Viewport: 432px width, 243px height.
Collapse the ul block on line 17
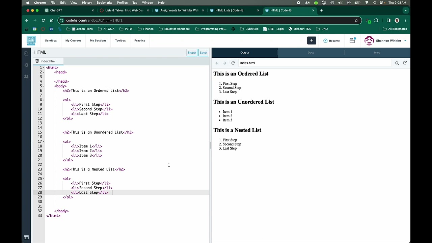pyautogui.click(x=44, y=142)
